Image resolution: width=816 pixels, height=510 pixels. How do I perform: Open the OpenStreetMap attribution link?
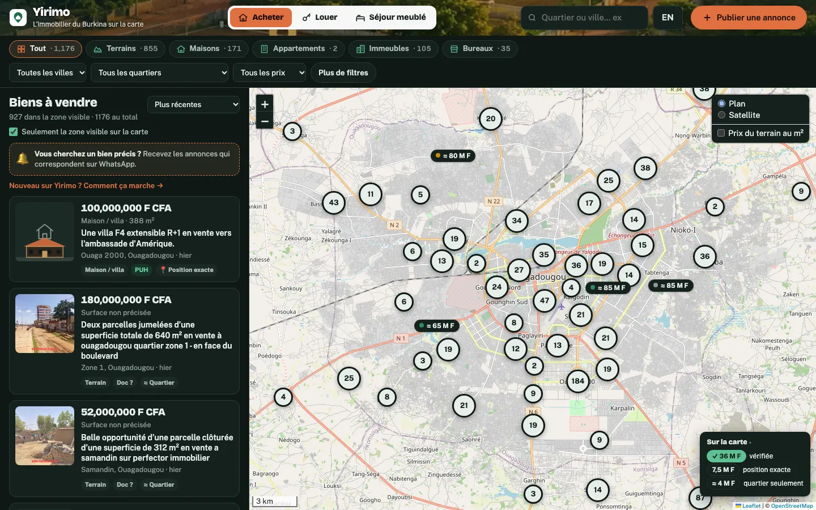point(792,506)
